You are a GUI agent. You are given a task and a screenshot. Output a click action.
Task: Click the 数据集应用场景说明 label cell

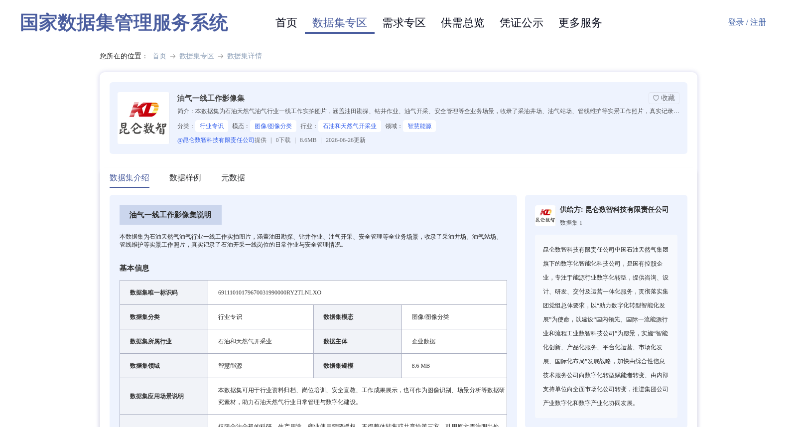coord(164,396)
